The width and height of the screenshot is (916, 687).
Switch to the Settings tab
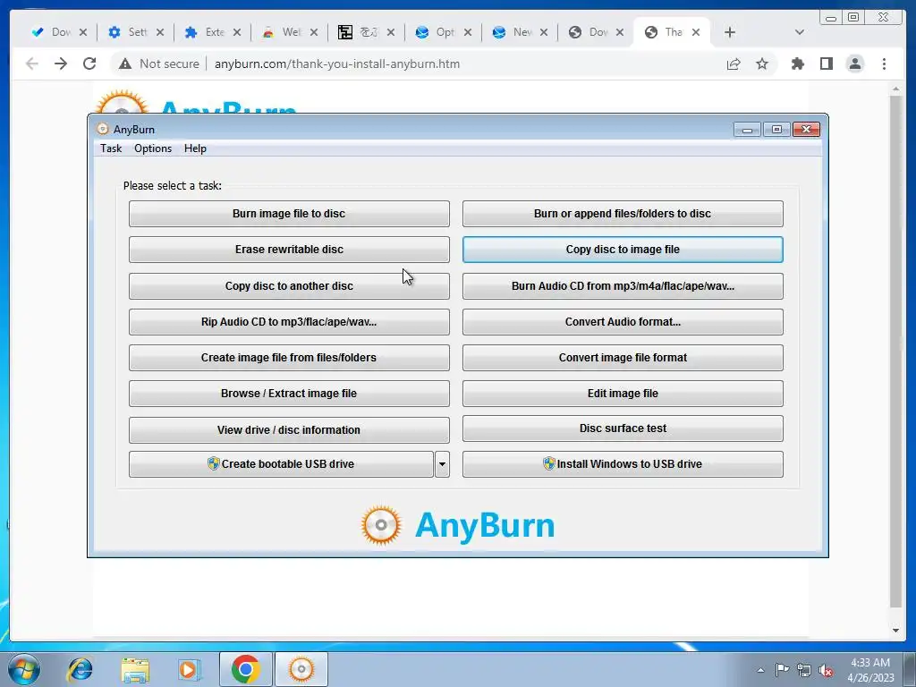click(129, 32)
